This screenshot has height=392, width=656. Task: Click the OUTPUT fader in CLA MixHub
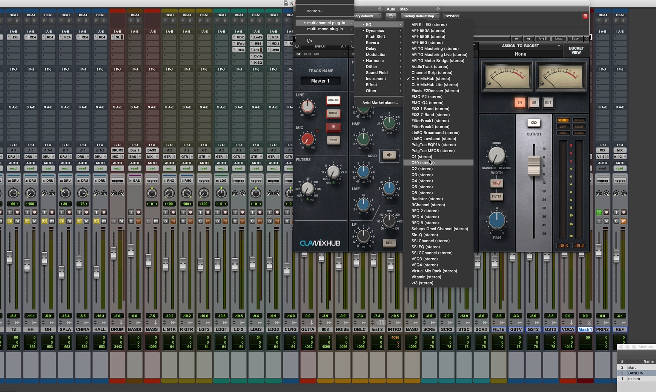(533, 166)
